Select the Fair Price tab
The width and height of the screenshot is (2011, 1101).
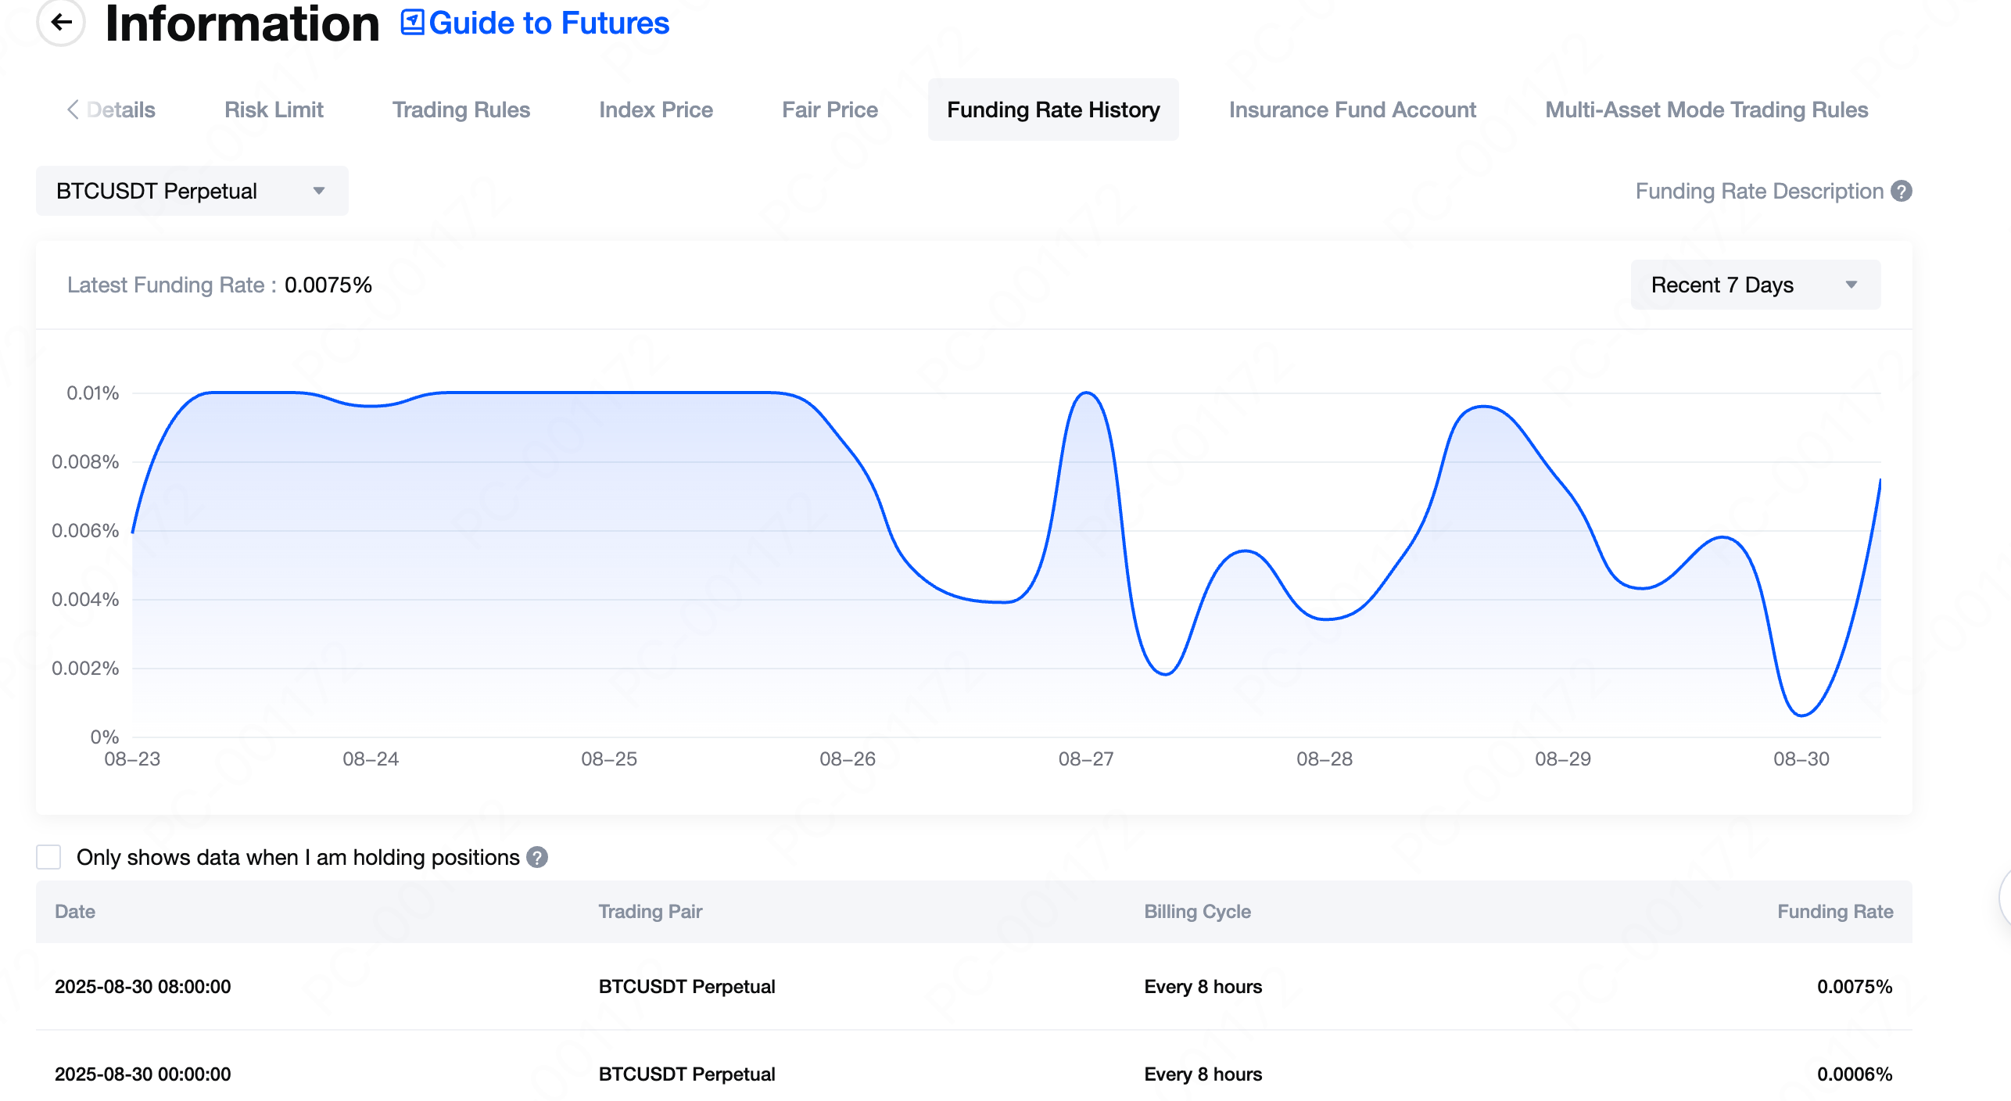pos(830,110)
